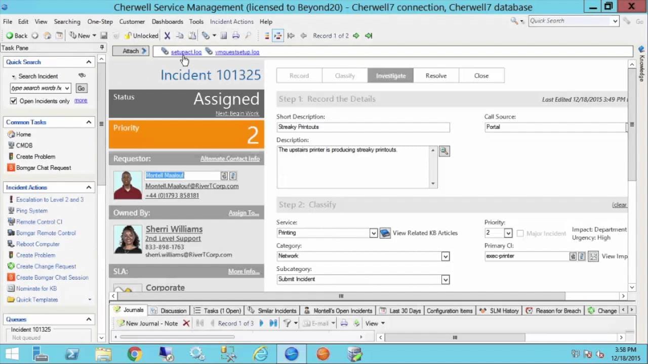Open the Service dropdown showing Printing
Image resolution: width=648 pixels, height=364 pixels.
[373, 233]
